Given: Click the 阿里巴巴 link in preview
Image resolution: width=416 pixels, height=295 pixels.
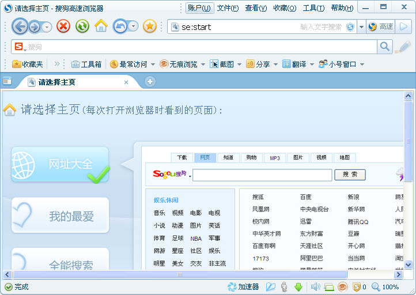Looking at the screenshot, I should [x=312, y=258].
